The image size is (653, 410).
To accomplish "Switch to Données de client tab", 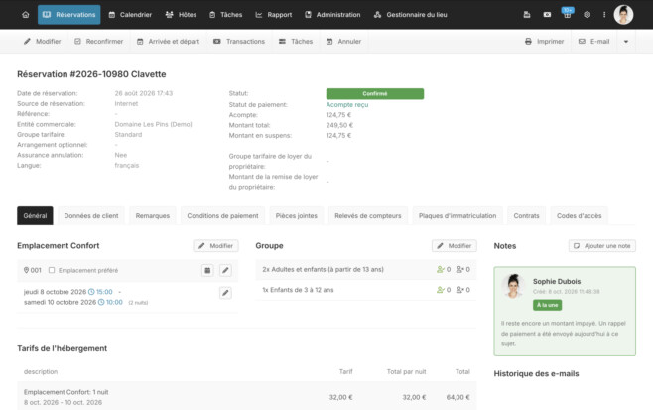I will (91, 215).
